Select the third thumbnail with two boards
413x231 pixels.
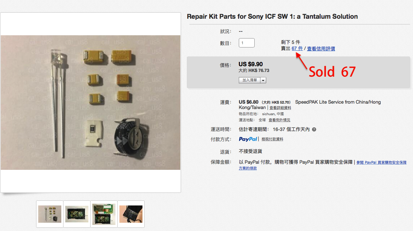104,214
